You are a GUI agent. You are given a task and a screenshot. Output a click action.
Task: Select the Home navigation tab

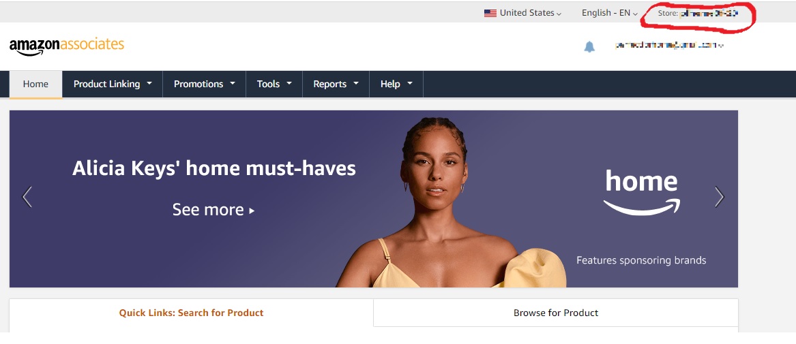(x=35, y=84)
